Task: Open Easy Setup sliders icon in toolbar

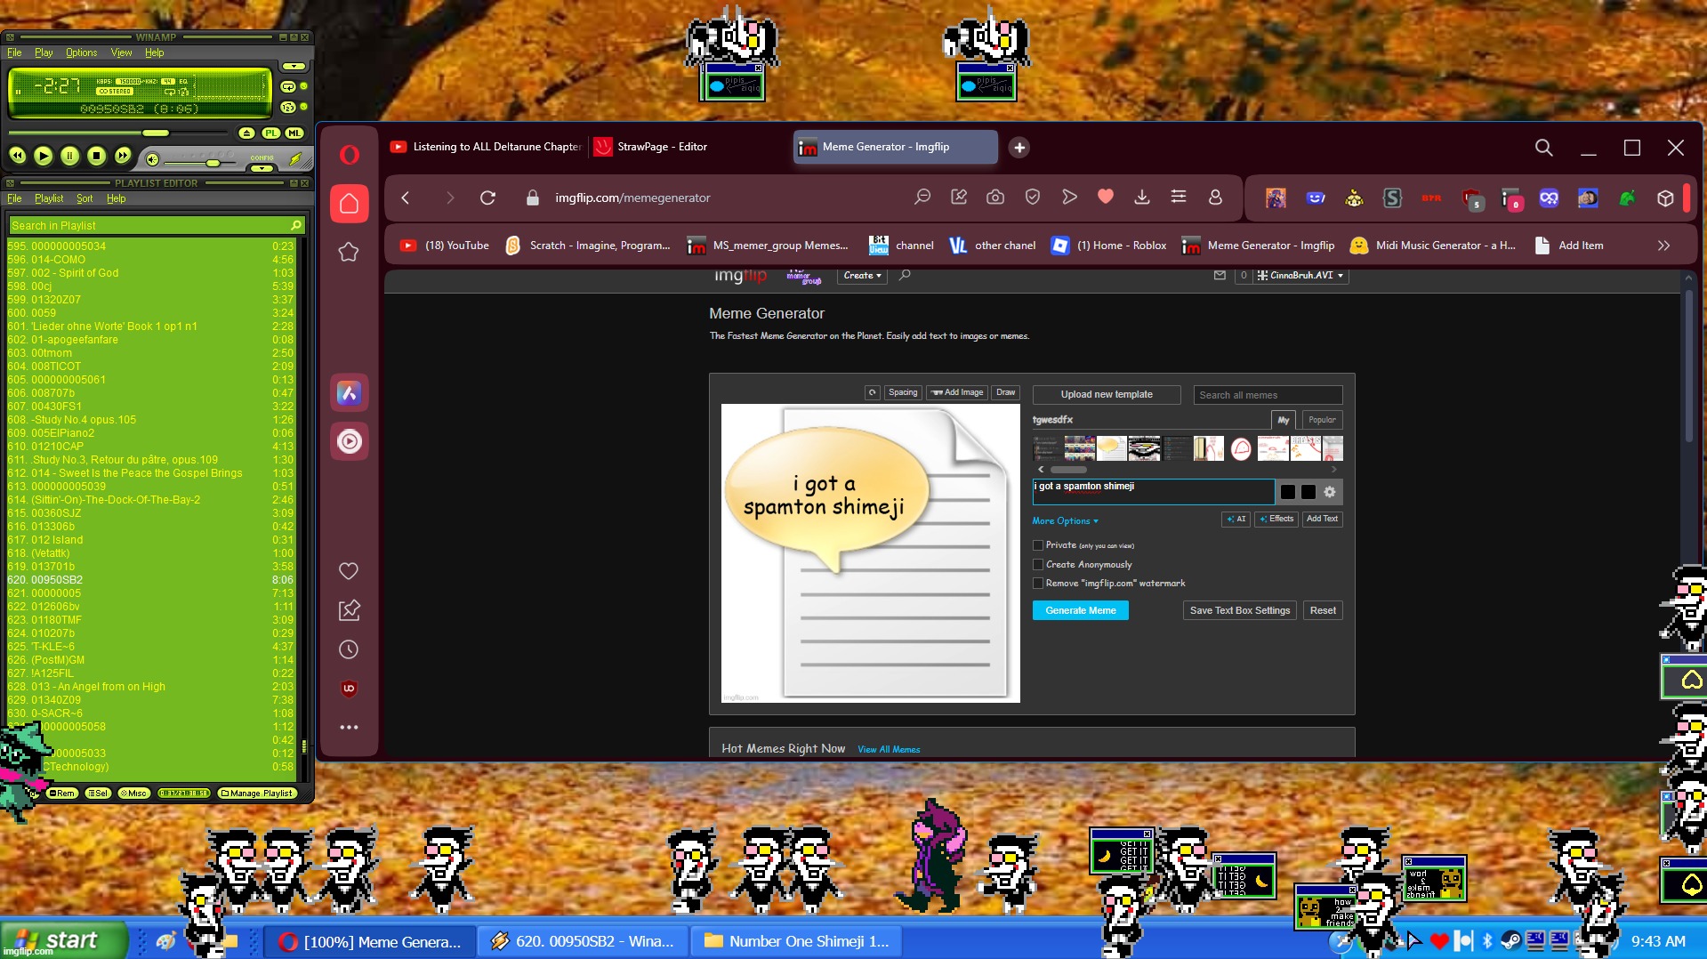Action: (x=1179, y=197)
